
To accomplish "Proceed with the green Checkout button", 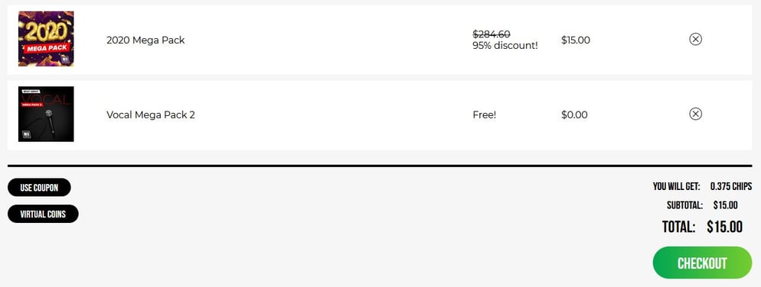I will [702, 263].
